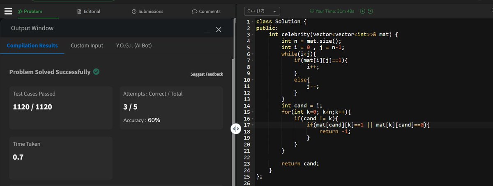The image size is (493, 186).
Task: Click the 'Your Time: 31m 48s' timer text
Action: 335,11
